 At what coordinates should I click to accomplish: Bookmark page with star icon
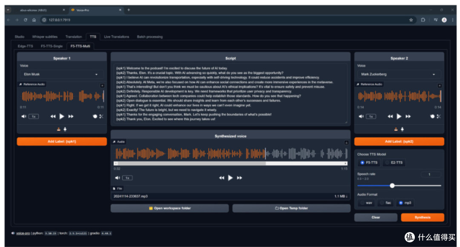click(411, 20)
